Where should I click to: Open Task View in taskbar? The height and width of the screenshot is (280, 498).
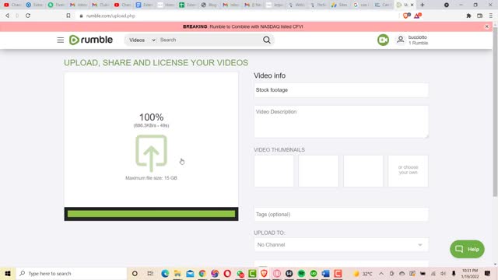tap(150, 273)
